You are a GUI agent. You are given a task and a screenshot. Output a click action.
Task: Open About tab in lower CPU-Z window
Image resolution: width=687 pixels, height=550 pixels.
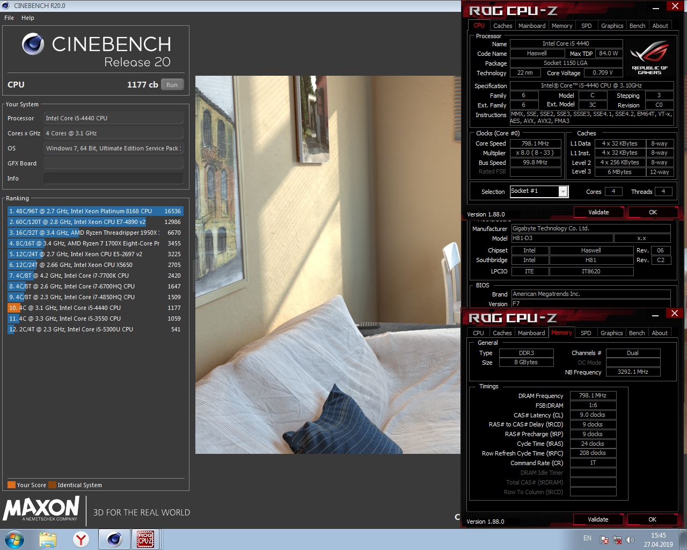(660, 333)
